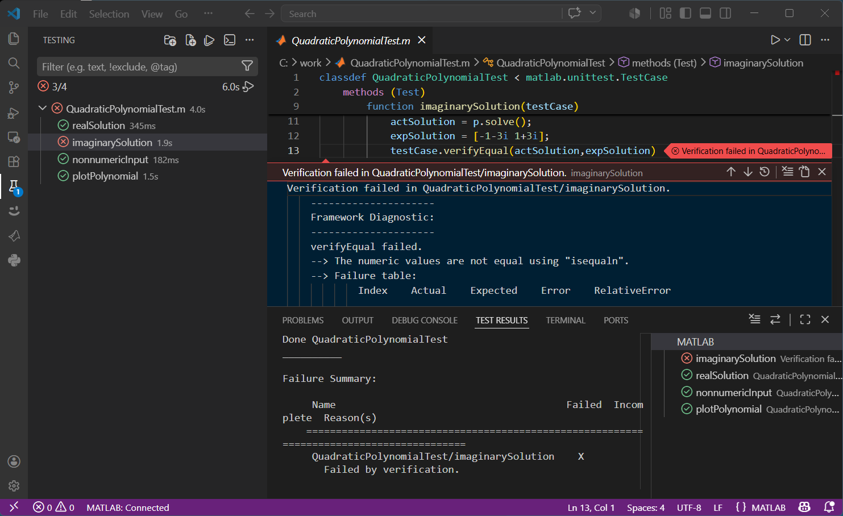Switch to OUTPUT panel tab

click(358, 321)
